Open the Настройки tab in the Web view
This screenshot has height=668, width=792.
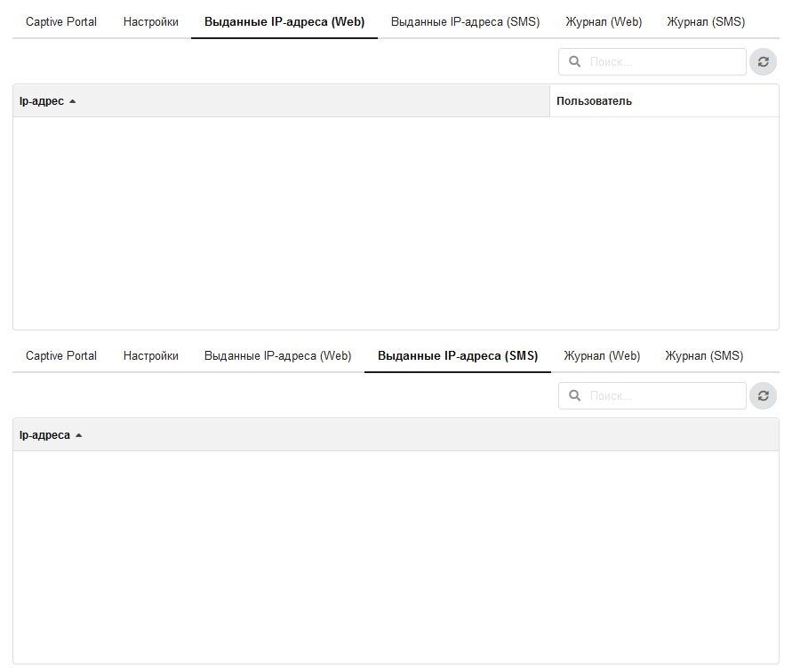click(151, 22)
